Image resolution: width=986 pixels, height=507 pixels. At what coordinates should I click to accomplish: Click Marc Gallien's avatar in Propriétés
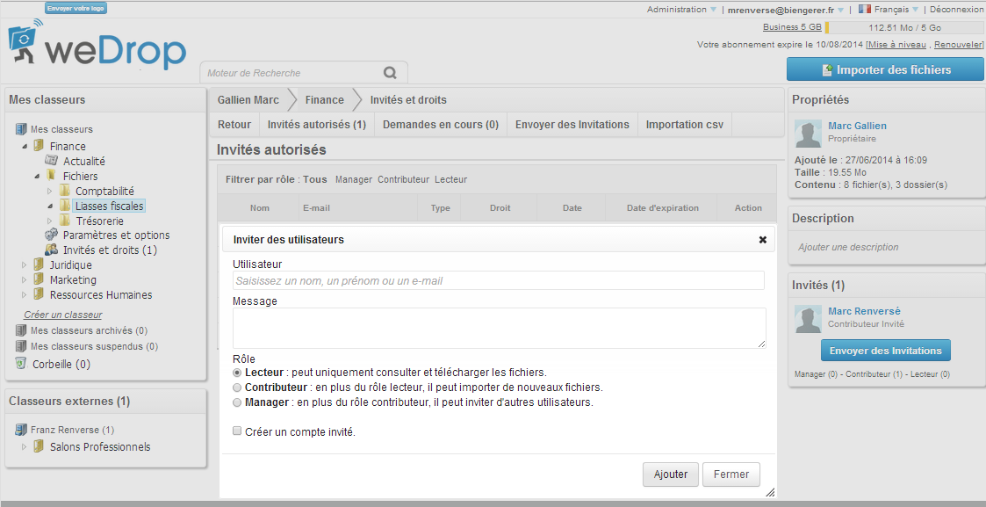tap(808, 135)
